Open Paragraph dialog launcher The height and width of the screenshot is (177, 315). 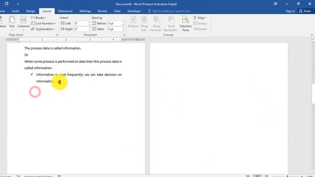click(x=124, y=35)
